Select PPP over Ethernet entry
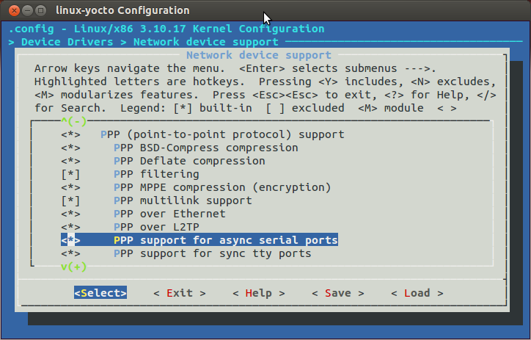Viewport: 531px width, 340px height. (x=169, y=214)
